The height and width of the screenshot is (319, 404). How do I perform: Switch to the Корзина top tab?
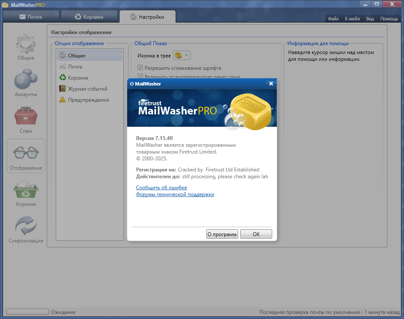[89, 17]
